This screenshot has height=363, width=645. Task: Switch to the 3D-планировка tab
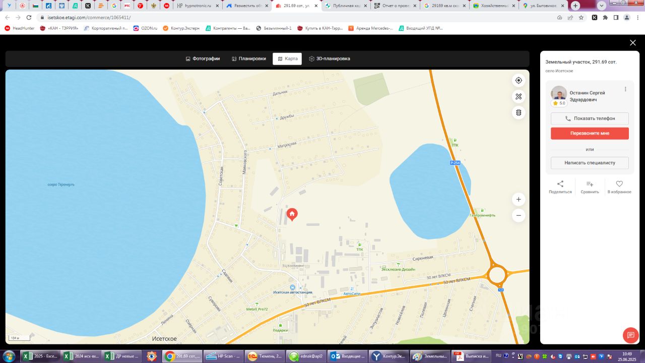(x=330, y=58)
